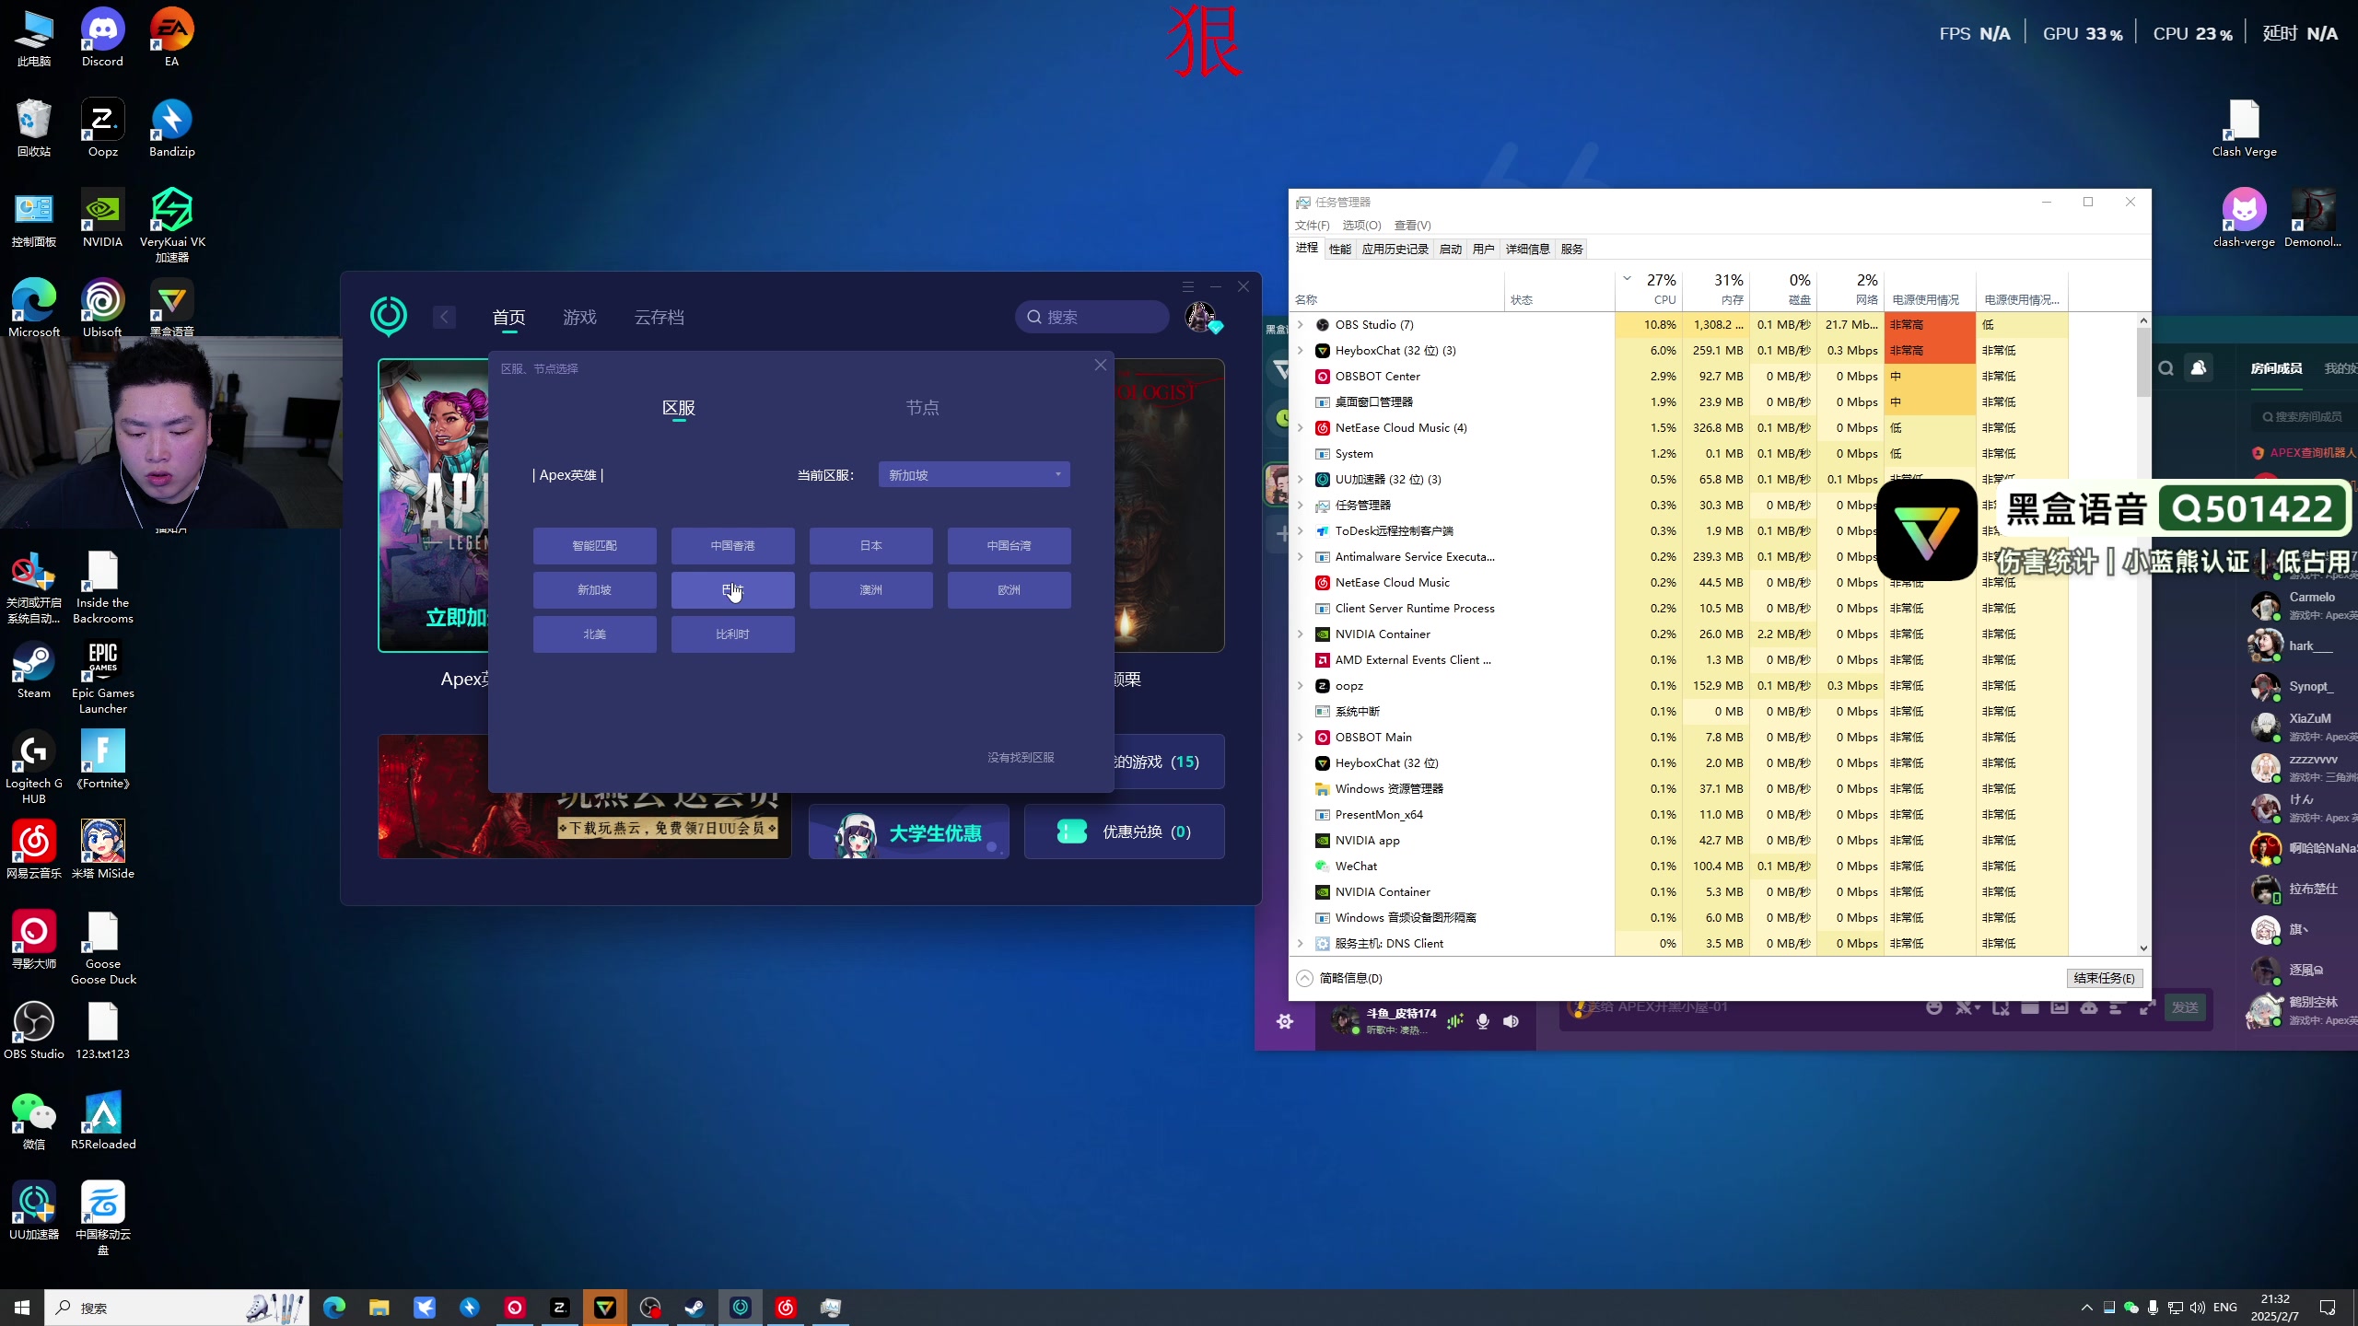Click 没有找到区服 link
2358x1326 pixels.
coord(1021,757)
